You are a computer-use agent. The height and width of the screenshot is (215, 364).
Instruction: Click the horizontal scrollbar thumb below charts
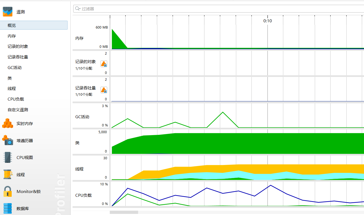[124, 212]
